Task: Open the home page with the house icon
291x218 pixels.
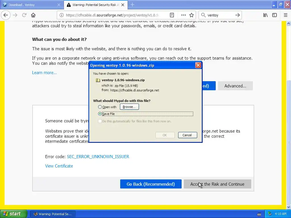Action: (x=33, y=15)
